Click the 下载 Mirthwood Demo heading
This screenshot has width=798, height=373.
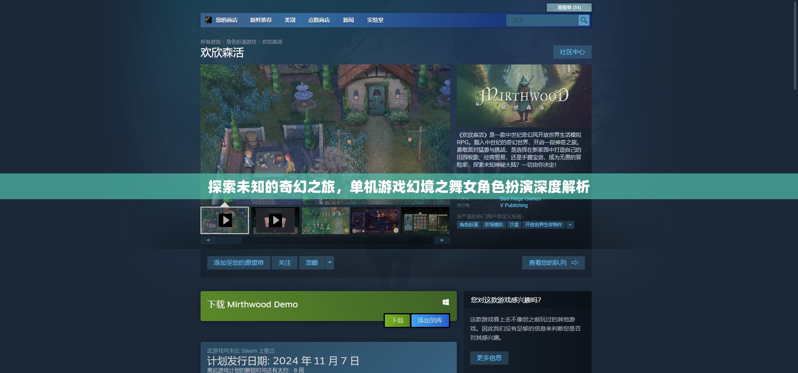point(253,304)
